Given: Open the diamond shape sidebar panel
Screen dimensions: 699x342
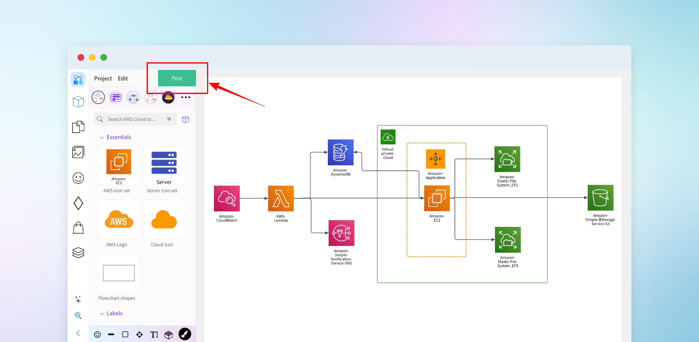Looking at the screenshot, I should point(78,203).
